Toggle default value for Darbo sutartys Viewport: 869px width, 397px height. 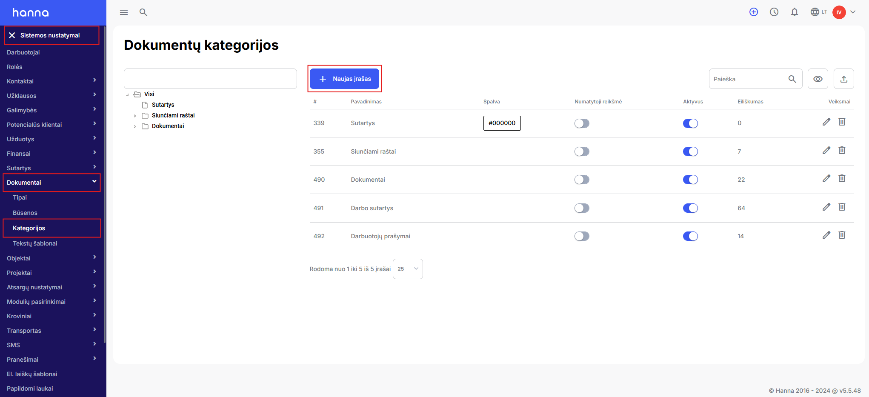[x=582, y=208]
